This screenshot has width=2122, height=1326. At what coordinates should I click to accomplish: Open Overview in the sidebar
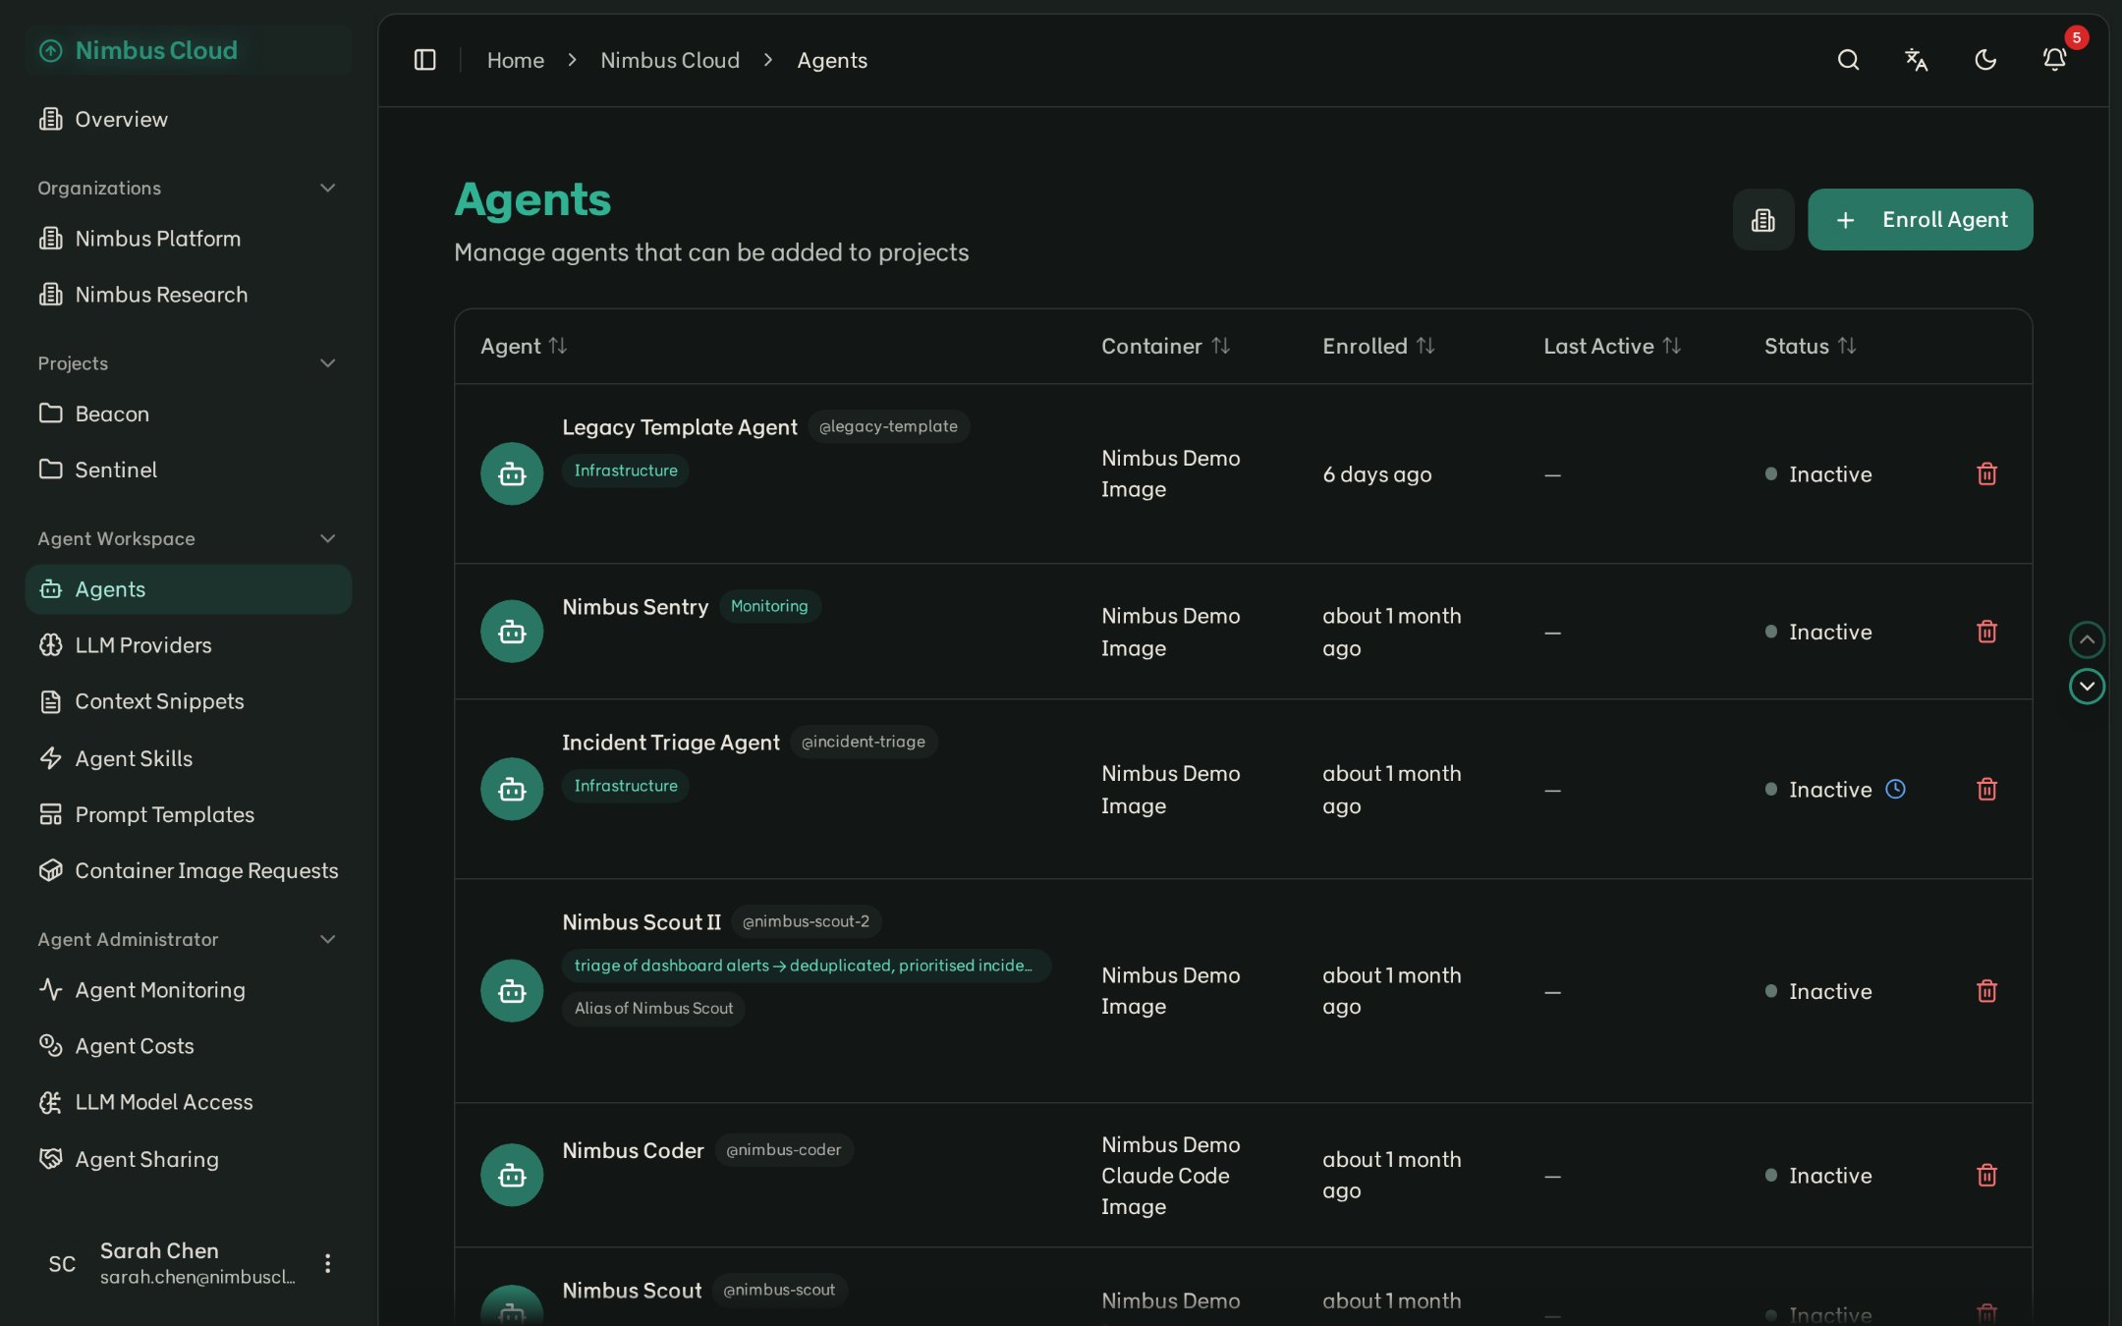coord(189,119)
